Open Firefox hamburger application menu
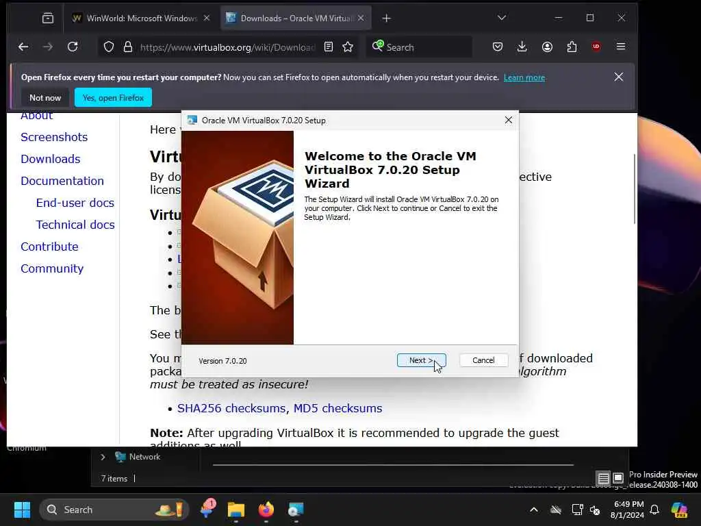Screen dimensions: 701x526 tap(621, 47)
